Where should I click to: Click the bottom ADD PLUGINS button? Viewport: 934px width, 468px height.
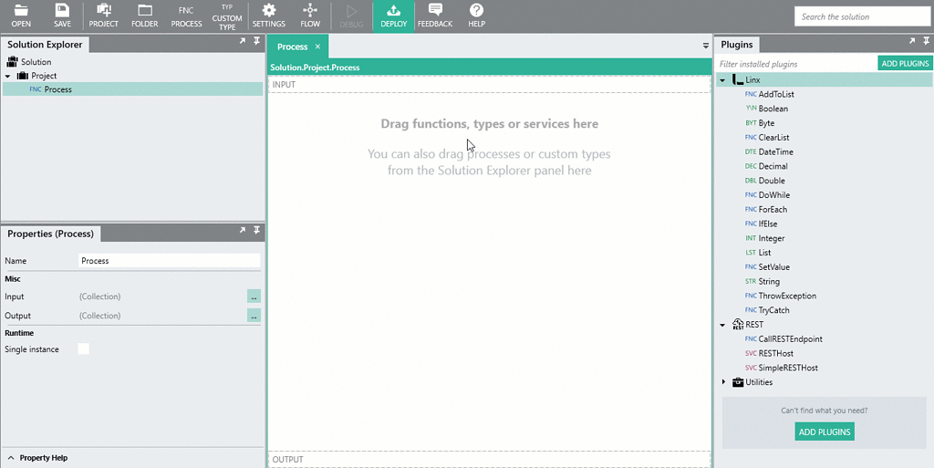coord(825,432)
